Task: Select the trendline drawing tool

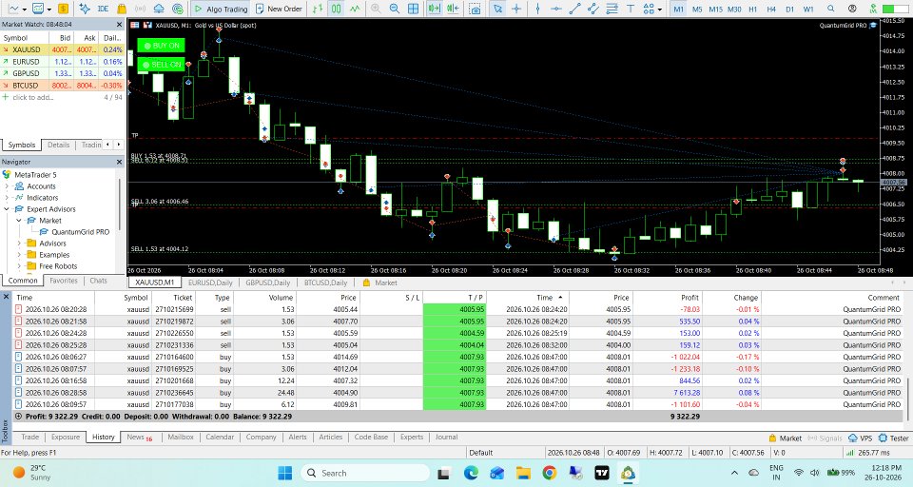Action: [574, 9]
